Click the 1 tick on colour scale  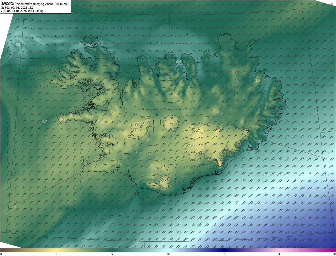(x=56, y=254)
